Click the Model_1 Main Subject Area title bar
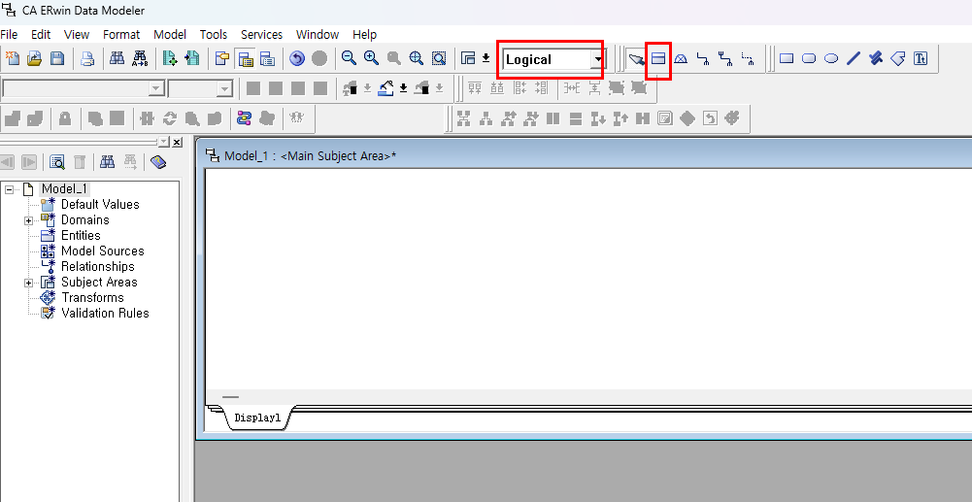This screenshot has height=502, width=972. [583, 155]
